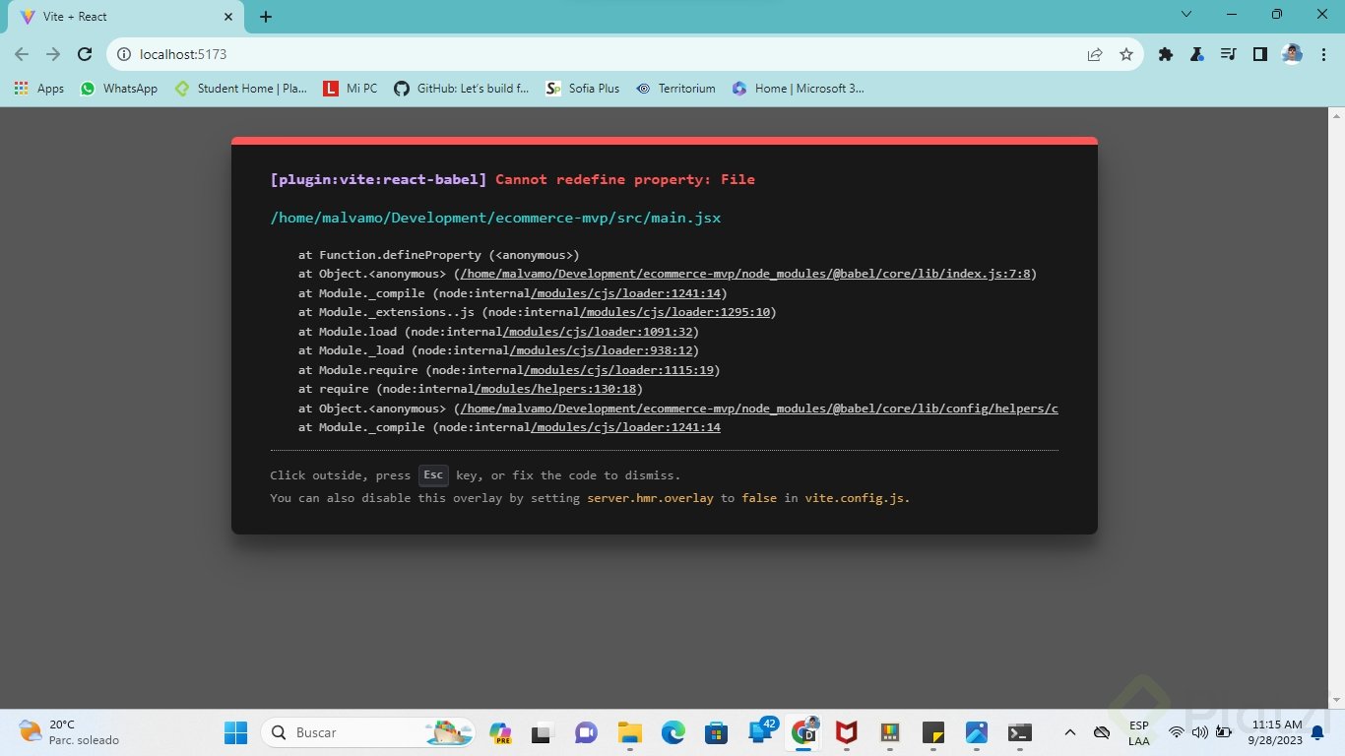Bookmark this tab with the star
The image size is (1345, 756).
(x=1126, y=55)
